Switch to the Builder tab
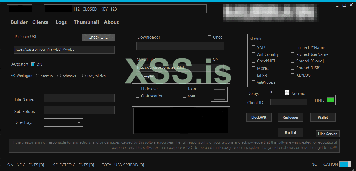The width and height of the screenshot is (356, 171). click(19, 22)
